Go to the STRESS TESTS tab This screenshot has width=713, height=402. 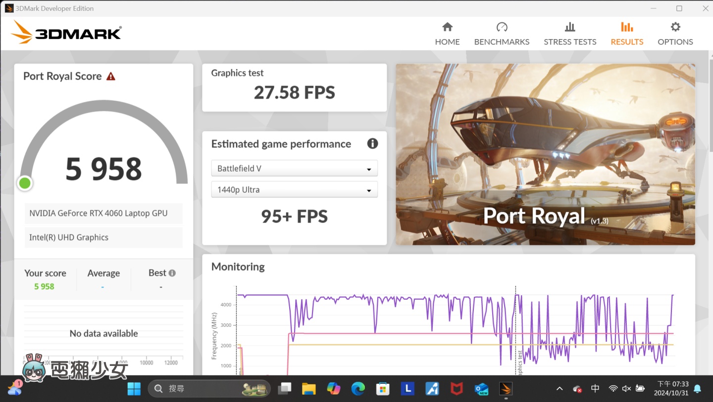point(570,34)
